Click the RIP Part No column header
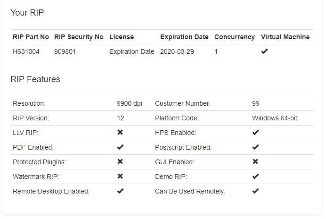Viewport: 326px width, 219px height. pyautogui.click(x=31, y=37)
